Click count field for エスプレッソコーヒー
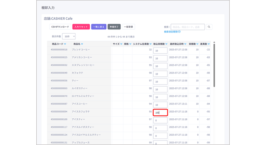Viewport: 266px width, 145px height. pos(160,66)
